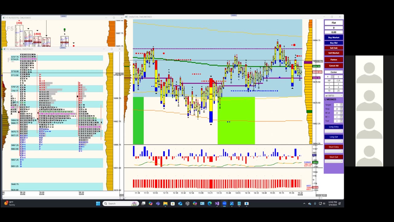This screenshot has height=222, width=394.
Task: Open Outlook from the taskbar
Action: (x=180, y=203)
